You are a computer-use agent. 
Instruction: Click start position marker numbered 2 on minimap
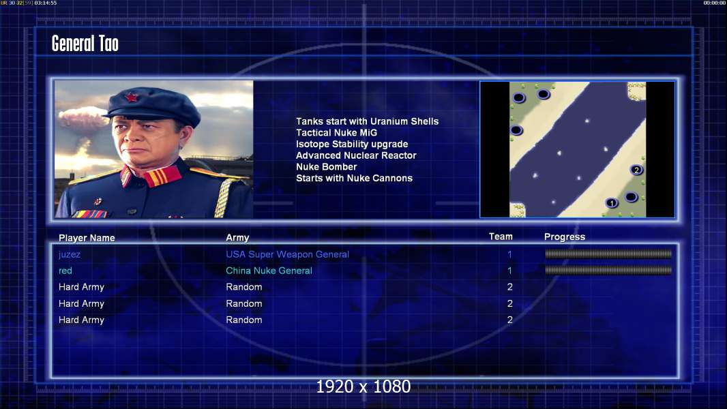[x=636, y=170]
